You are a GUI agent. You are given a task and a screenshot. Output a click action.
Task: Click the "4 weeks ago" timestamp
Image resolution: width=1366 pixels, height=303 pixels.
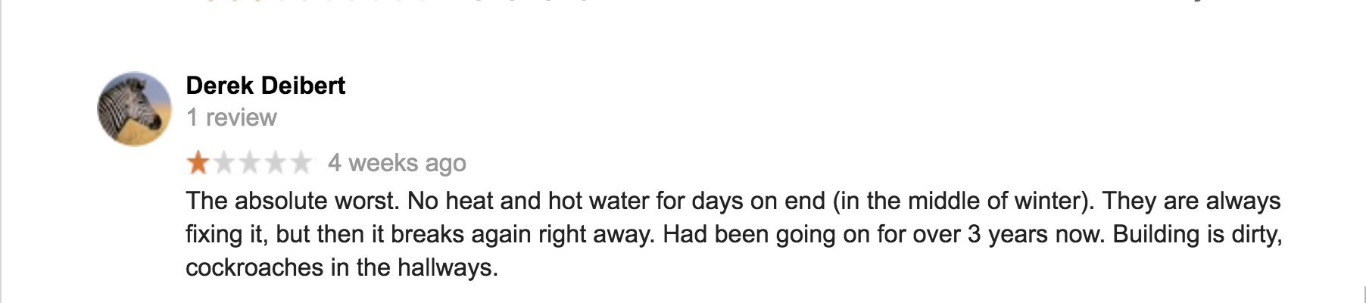coord(397,163)
